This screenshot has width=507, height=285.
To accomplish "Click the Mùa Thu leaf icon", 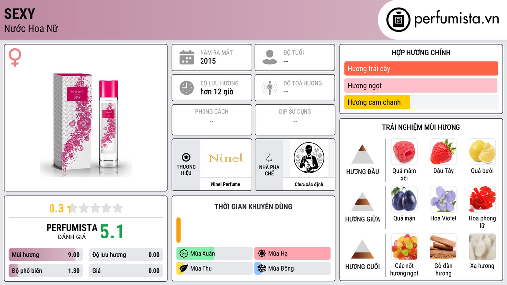I will (184, 268).
